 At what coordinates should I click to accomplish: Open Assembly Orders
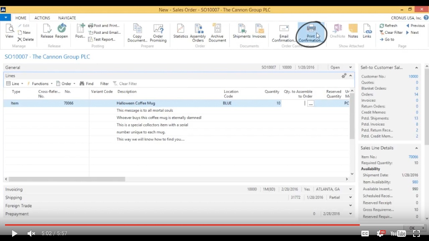198,33
